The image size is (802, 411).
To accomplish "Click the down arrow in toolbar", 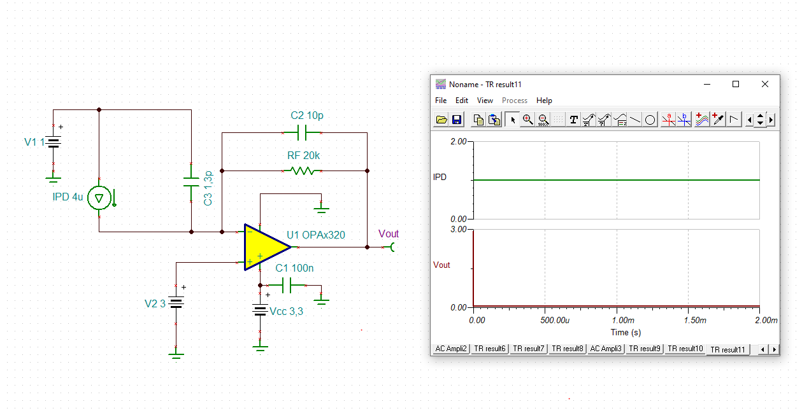I will [x=760, y=123].
